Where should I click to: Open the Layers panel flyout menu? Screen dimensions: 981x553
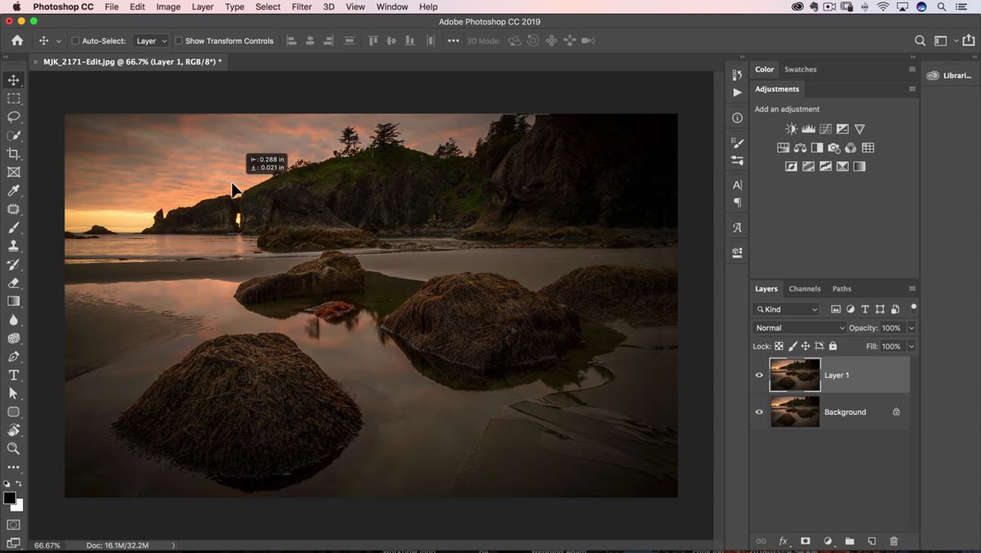coord(912,289)
